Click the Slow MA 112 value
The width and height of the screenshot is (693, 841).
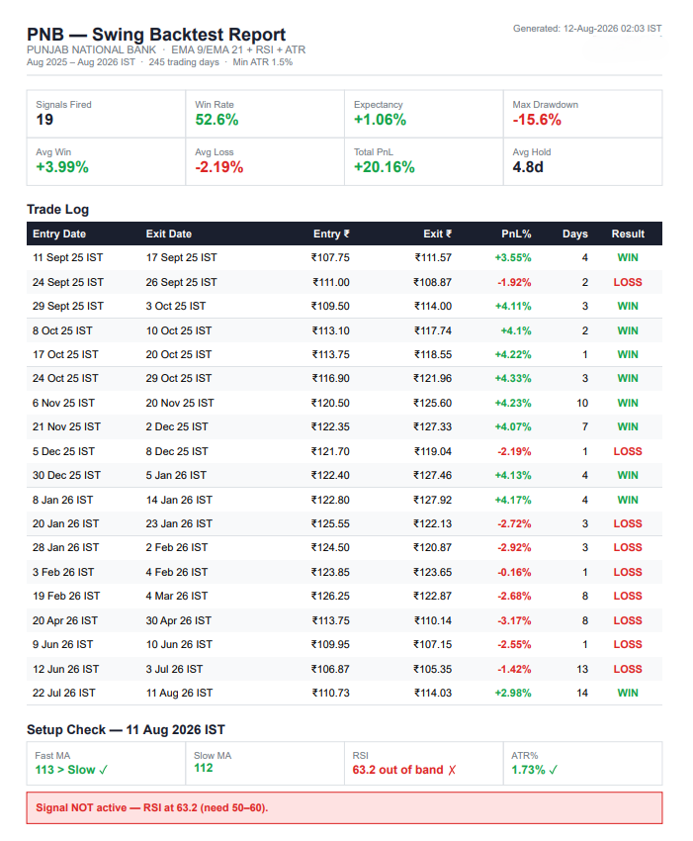click(203, 768)
